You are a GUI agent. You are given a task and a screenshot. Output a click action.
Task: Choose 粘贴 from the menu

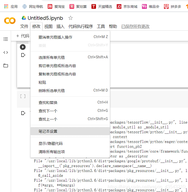(x=70, y=82)
